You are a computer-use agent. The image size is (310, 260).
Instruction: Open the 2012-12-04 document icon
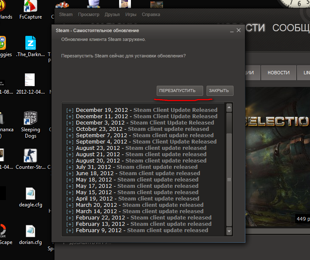pyautogui.click(x=30, y=80)
